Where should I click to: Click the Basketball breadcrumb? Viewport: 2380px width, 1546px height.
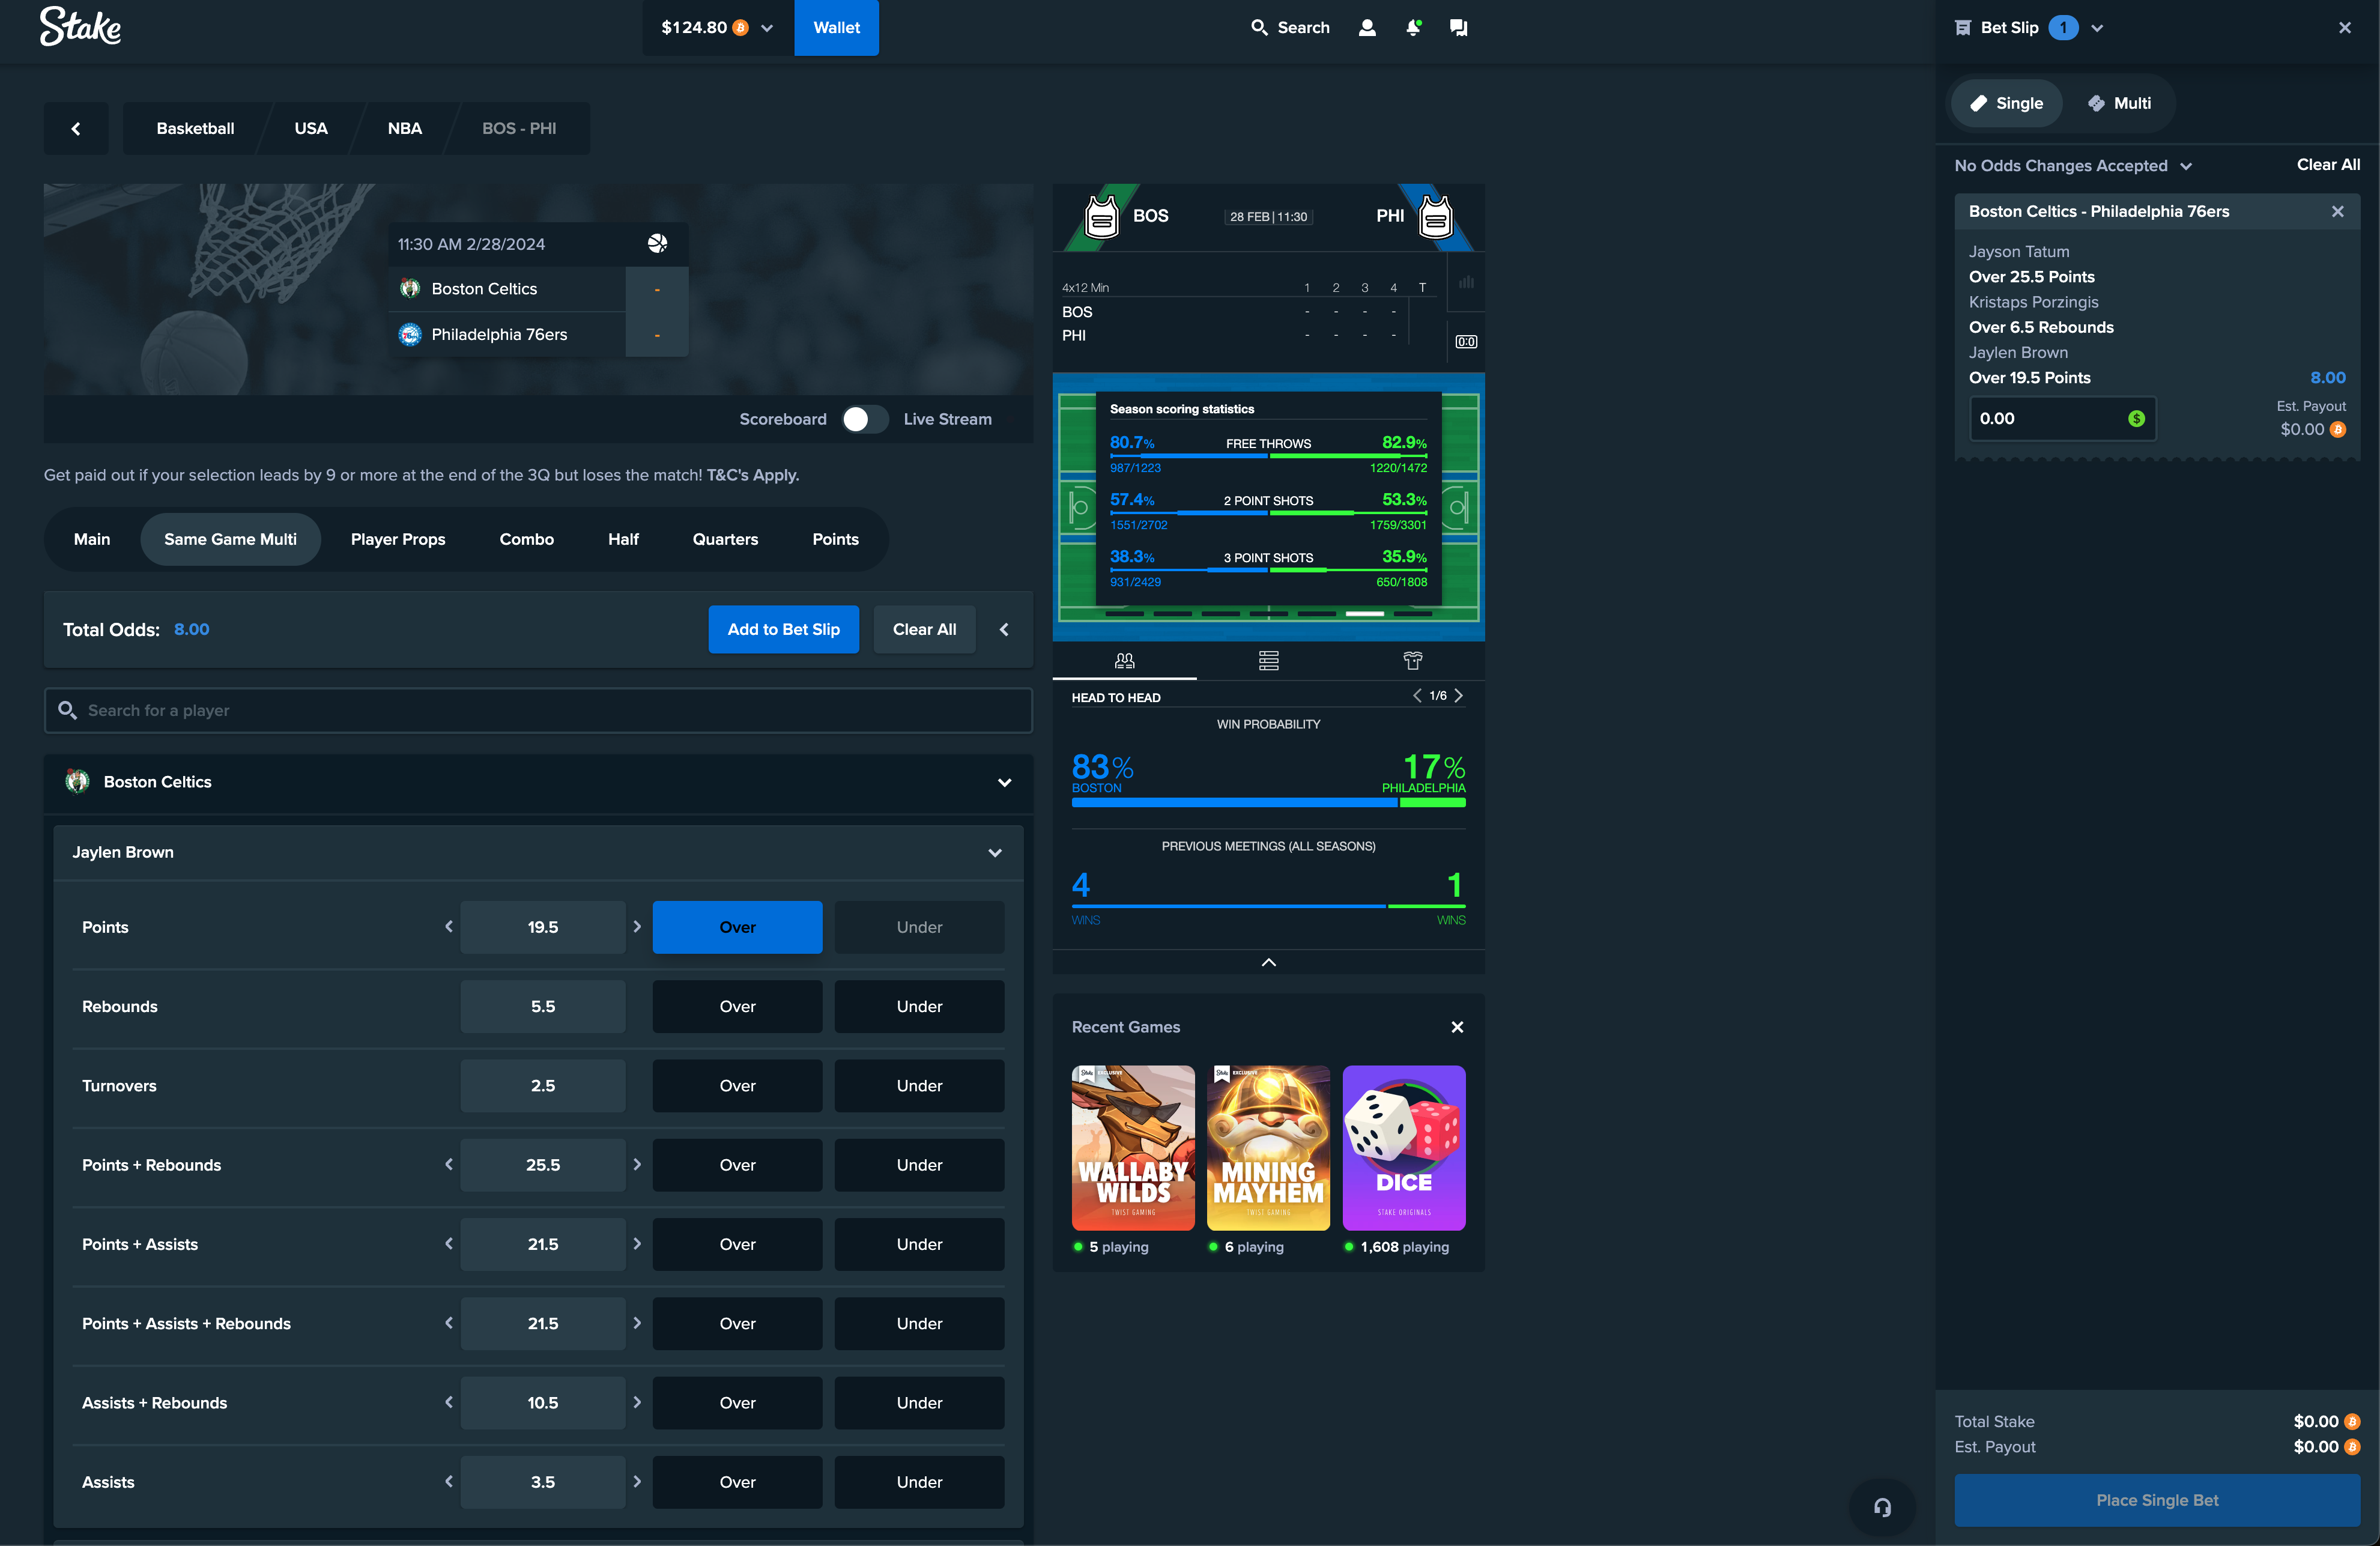195,128
